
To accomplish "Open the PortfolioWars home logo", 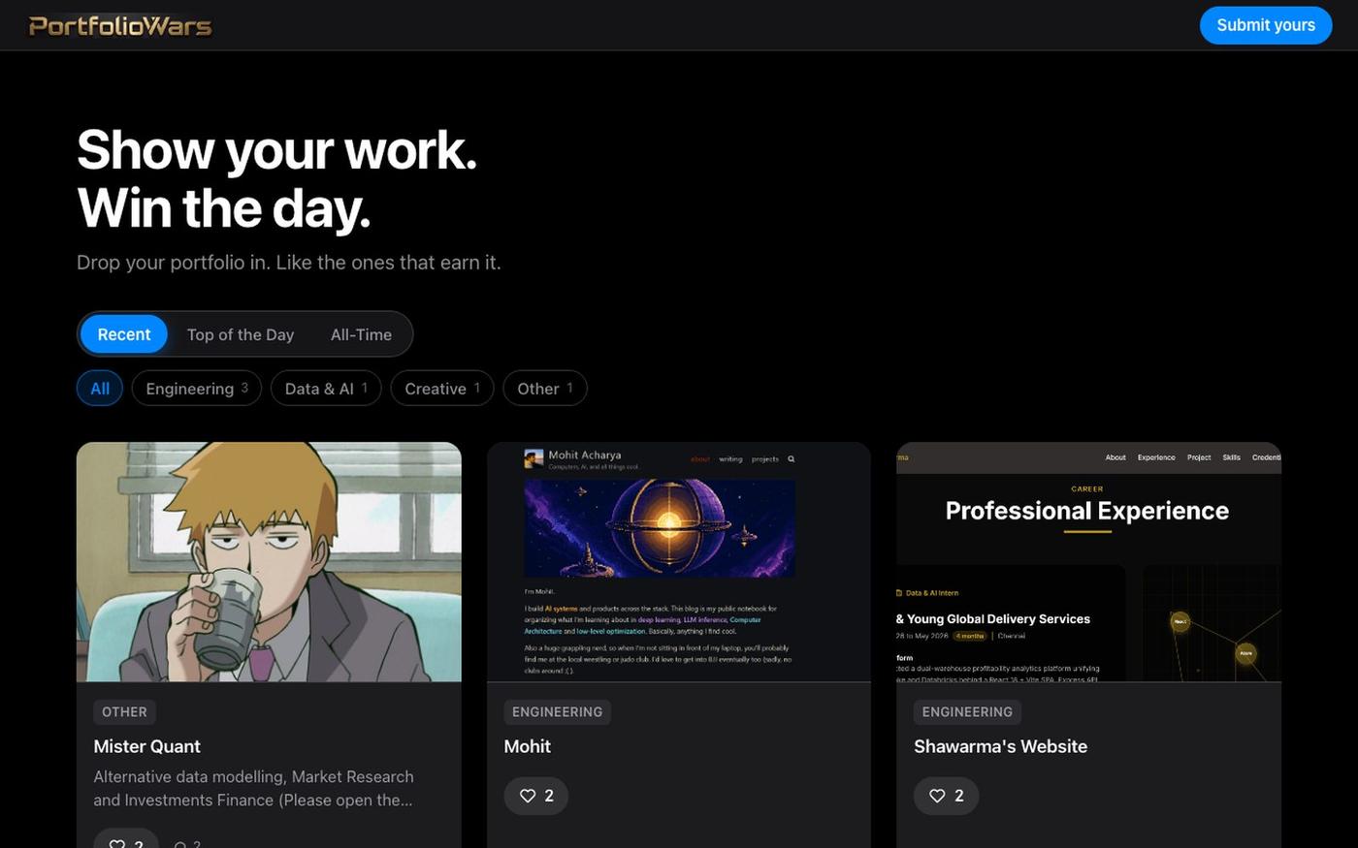I will (x=120, y=25).
